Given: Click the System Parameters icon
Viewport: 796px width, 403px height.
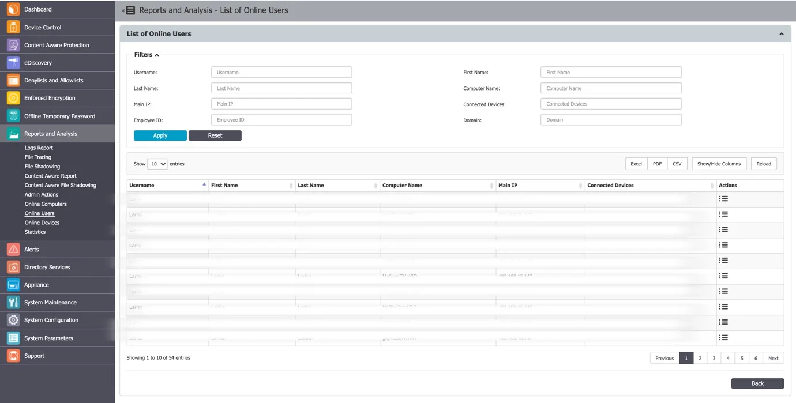Looking at the screenshot, I should pyautogui.click(x=13, y=338).
